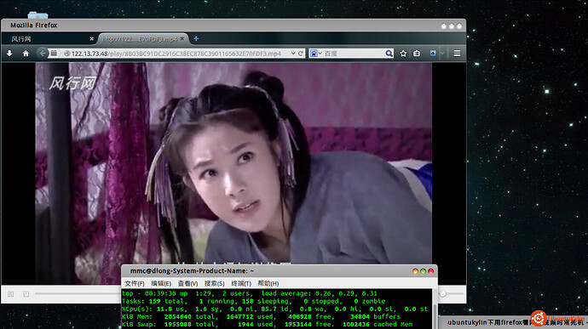This screenshot has width=588, height=329.
Task: Click the page identity globe icon
Action: pos(66,54)
